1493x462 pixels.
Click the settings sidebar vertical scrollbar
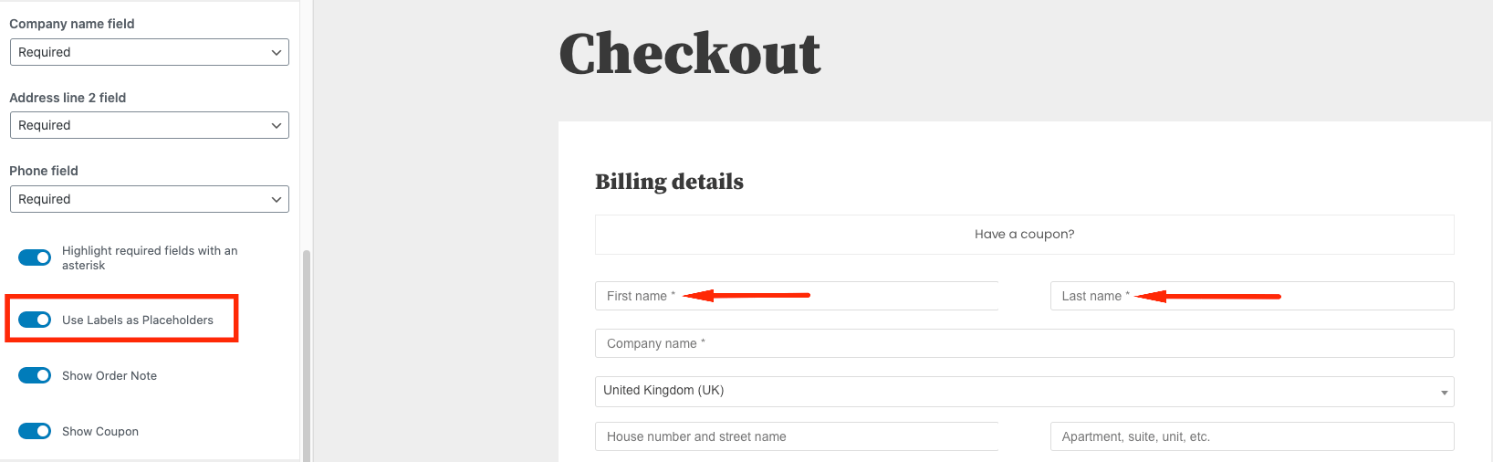[x=307, y=354]
